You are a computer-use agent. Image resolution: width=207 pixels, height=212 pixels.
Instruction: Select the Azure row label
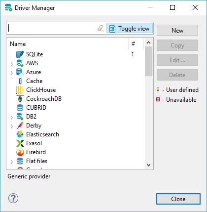tap(34, 72)
